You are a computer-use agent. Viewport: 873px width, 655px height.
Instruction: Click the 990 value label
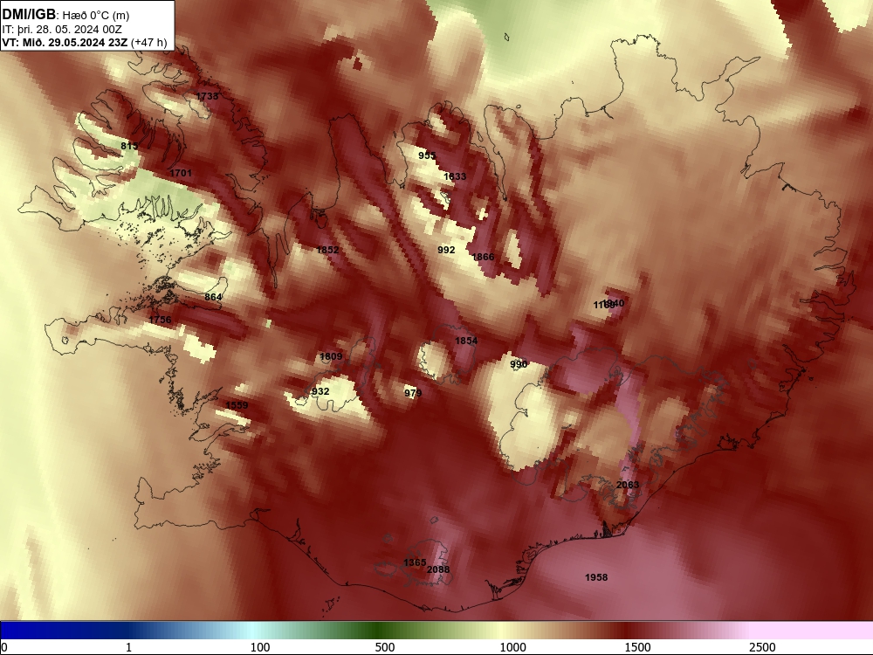519,364
